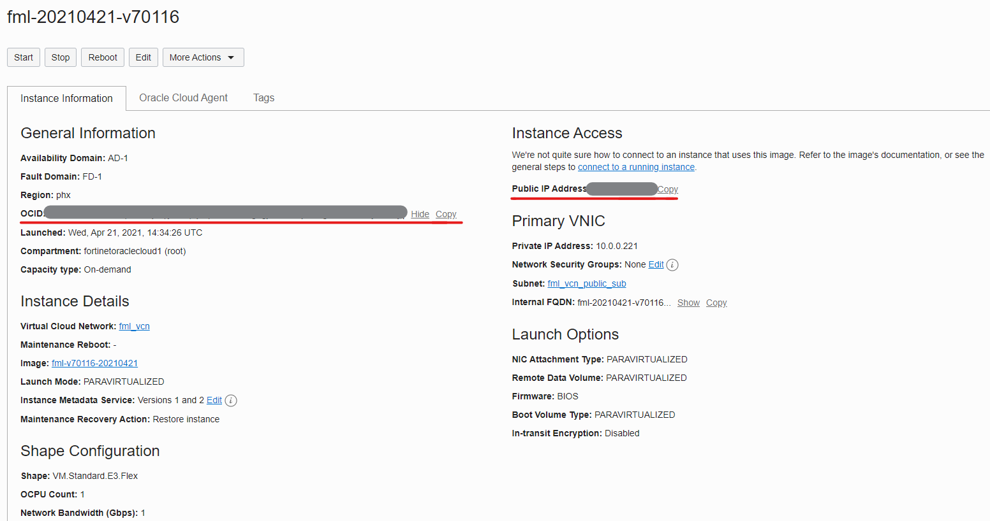Reboot the instance
The image size is (990, 521).
pos(103,57)
